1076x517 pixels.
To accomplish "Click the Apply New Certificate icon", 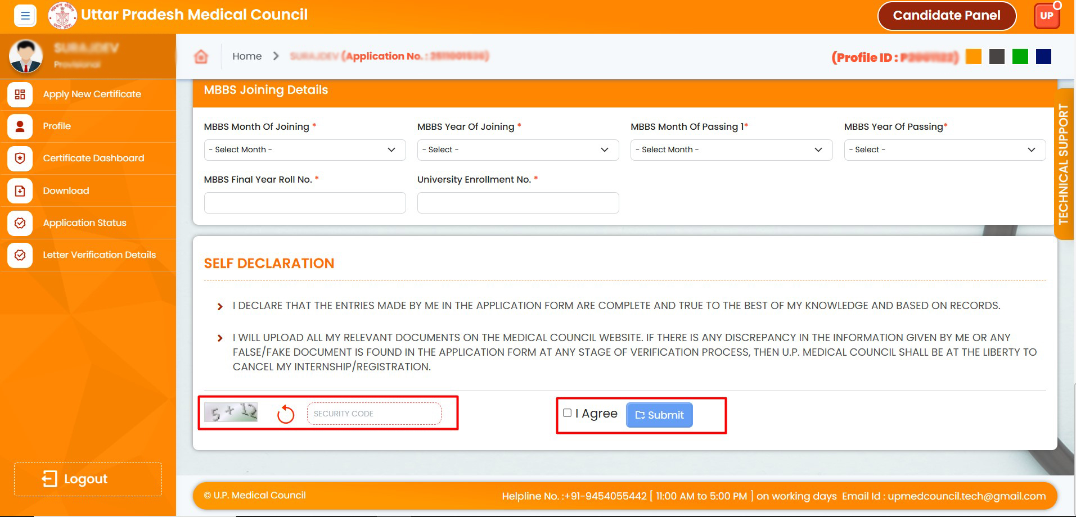I will point(20,94).
